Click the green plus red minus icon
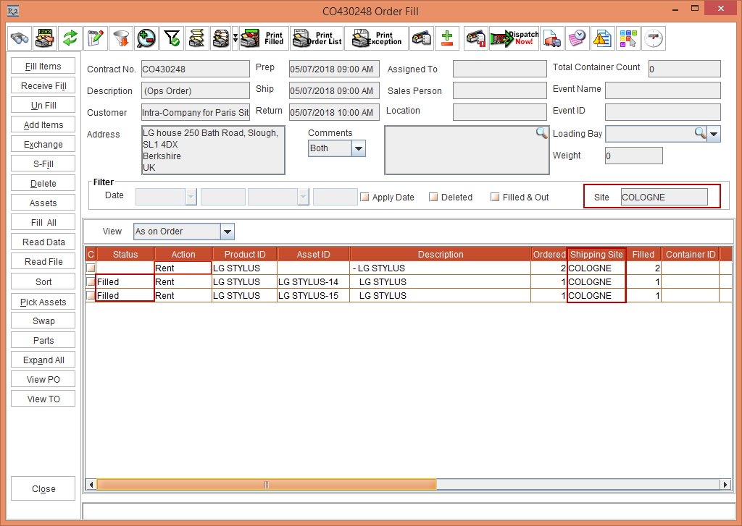Image resolution: width=742 pixels, height=526 pixels. [x=447, y=38]
